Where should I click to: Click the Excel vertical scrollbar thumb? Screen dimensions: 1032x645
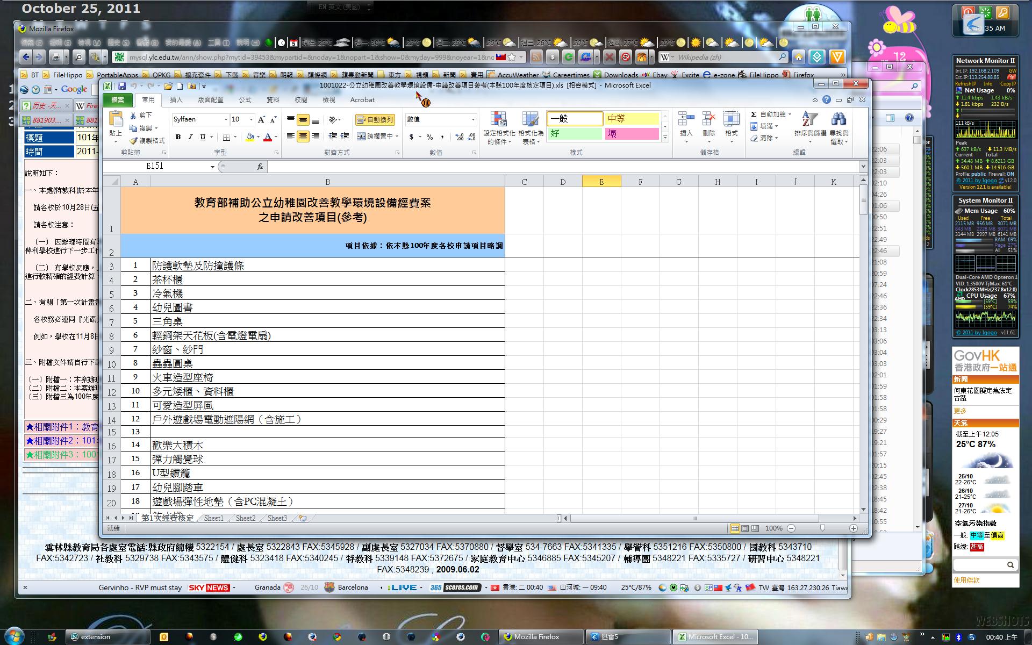(863, 199)
